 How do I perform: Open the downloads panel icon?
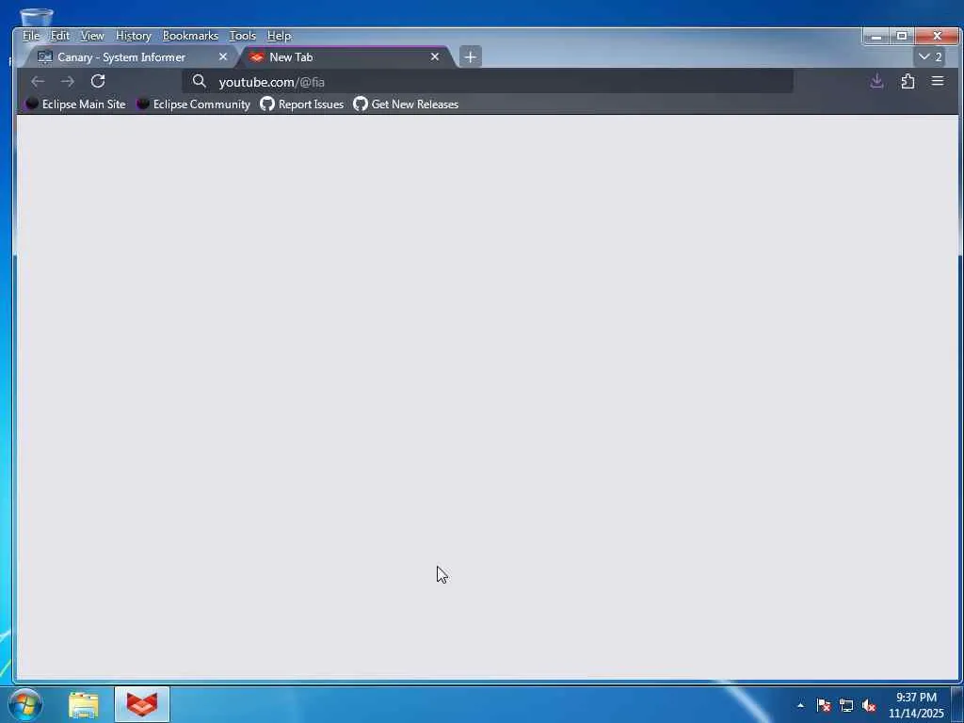[876, 81]
